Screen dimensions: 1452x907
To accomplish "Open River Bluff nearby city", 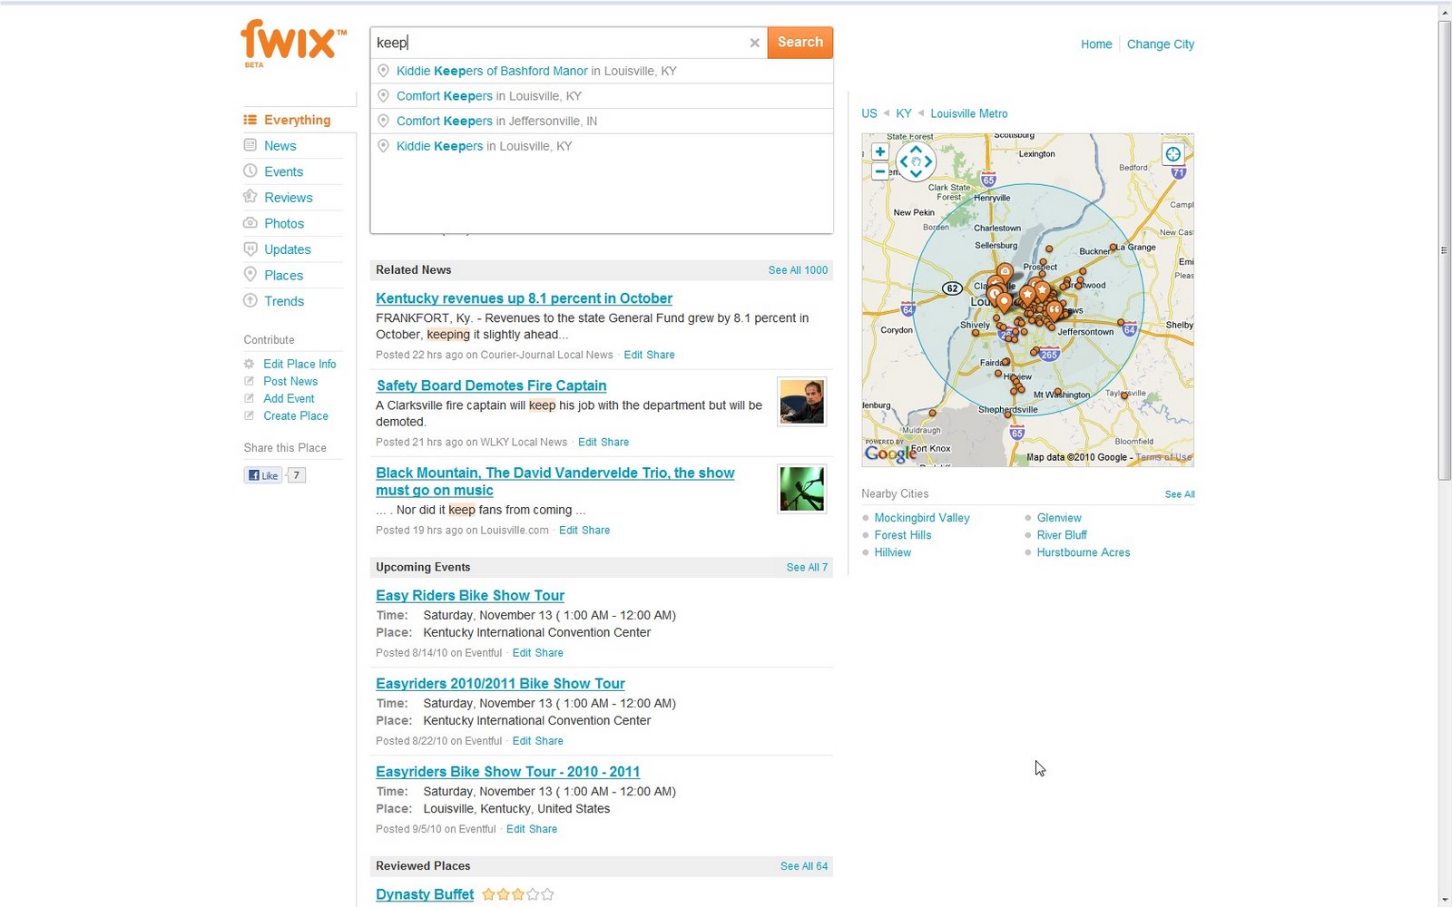I will (x=1062, y=535).
